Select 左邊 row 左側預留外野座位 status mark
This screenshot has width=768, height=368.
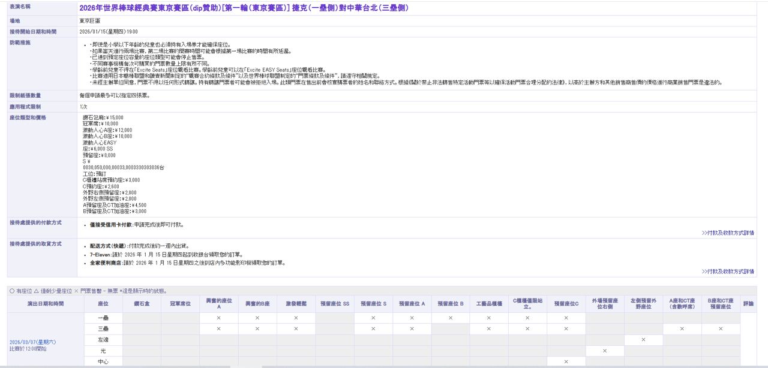643,340
